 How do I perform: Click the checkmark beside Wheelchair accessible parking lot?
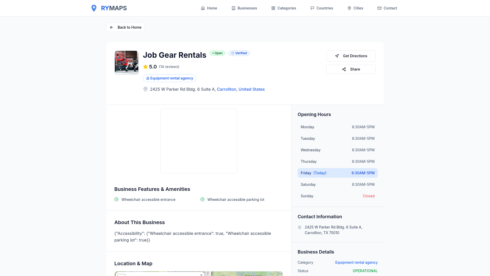pyautogui.click(x=202, y=199)
